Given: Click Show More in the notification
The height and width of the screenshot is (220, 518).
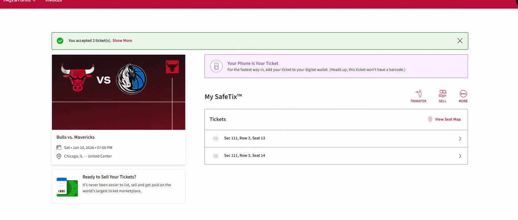Looking at the screenshot, I should [122, 41].
